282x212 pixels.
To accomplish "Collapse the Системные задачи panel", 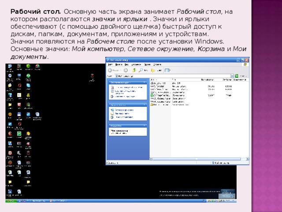I will 145,82.
